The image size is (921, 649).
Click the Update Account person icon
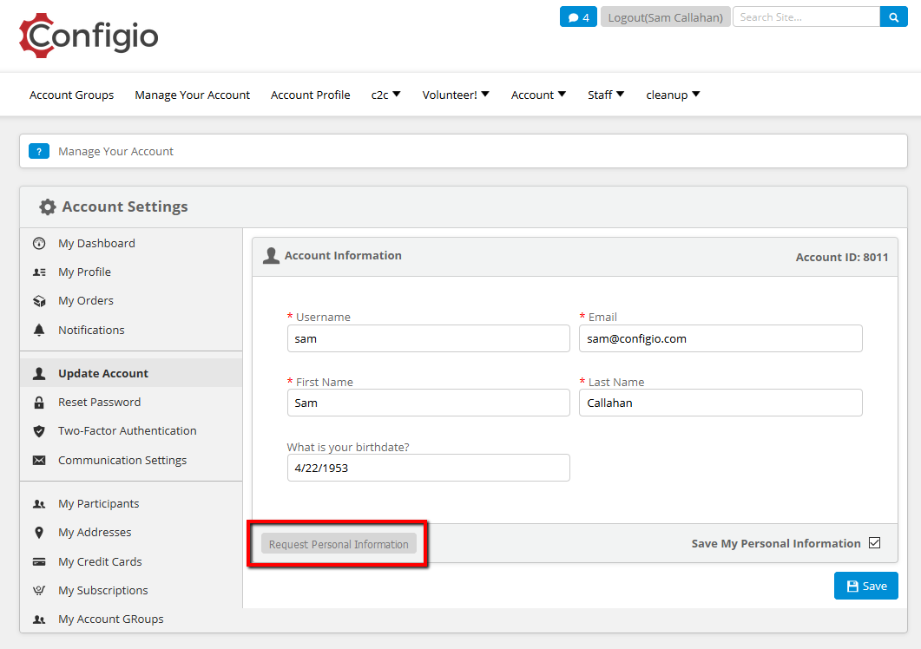[39, 374]
